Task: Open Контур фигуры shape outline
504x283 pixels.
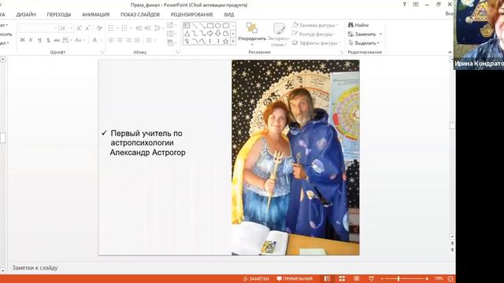Action: coord(313,34)
